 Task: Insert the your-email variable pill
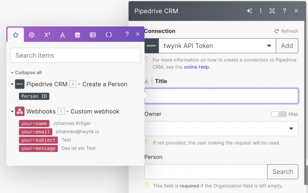tap(35, 132)
